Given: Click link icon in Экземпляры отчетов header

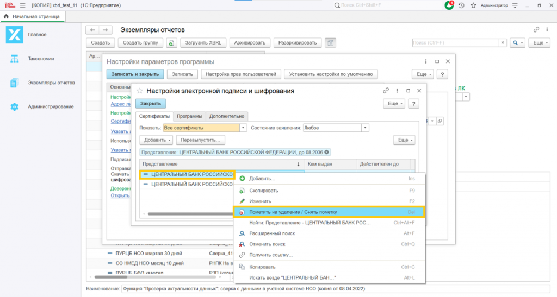Looking at the screenshot, I should [x=536, y=30].
